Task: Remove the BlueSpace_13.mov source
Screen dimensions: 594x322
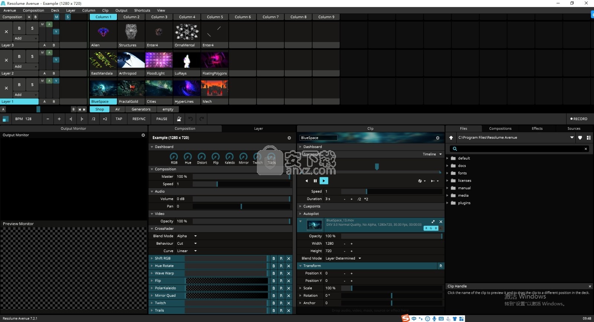Action: [441, 222]
